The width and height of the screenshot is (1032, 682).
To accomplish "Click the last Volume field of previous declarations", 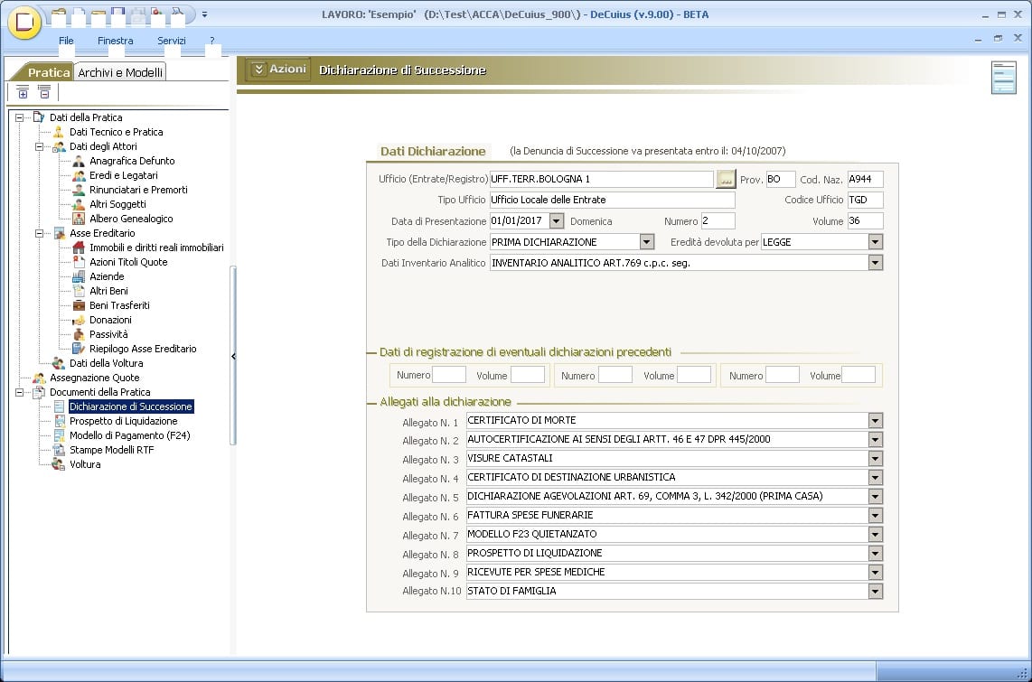I will coord(858,375).
